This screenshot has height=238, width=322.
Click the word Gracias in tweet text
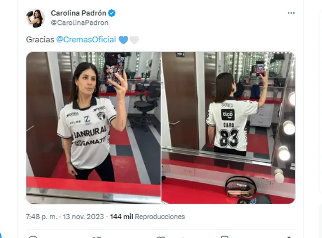40,39
